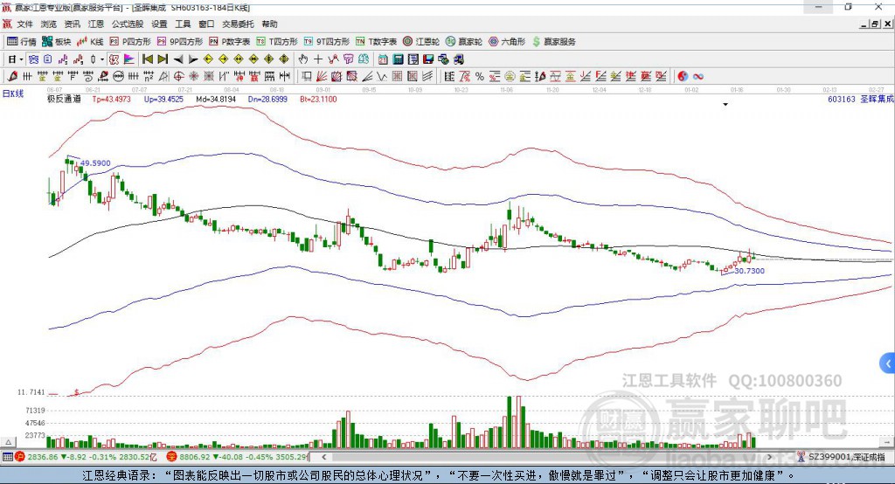This screenshot has width=895, height=484.
Task: Jump to the first bar icon
Action: (147, 59)
